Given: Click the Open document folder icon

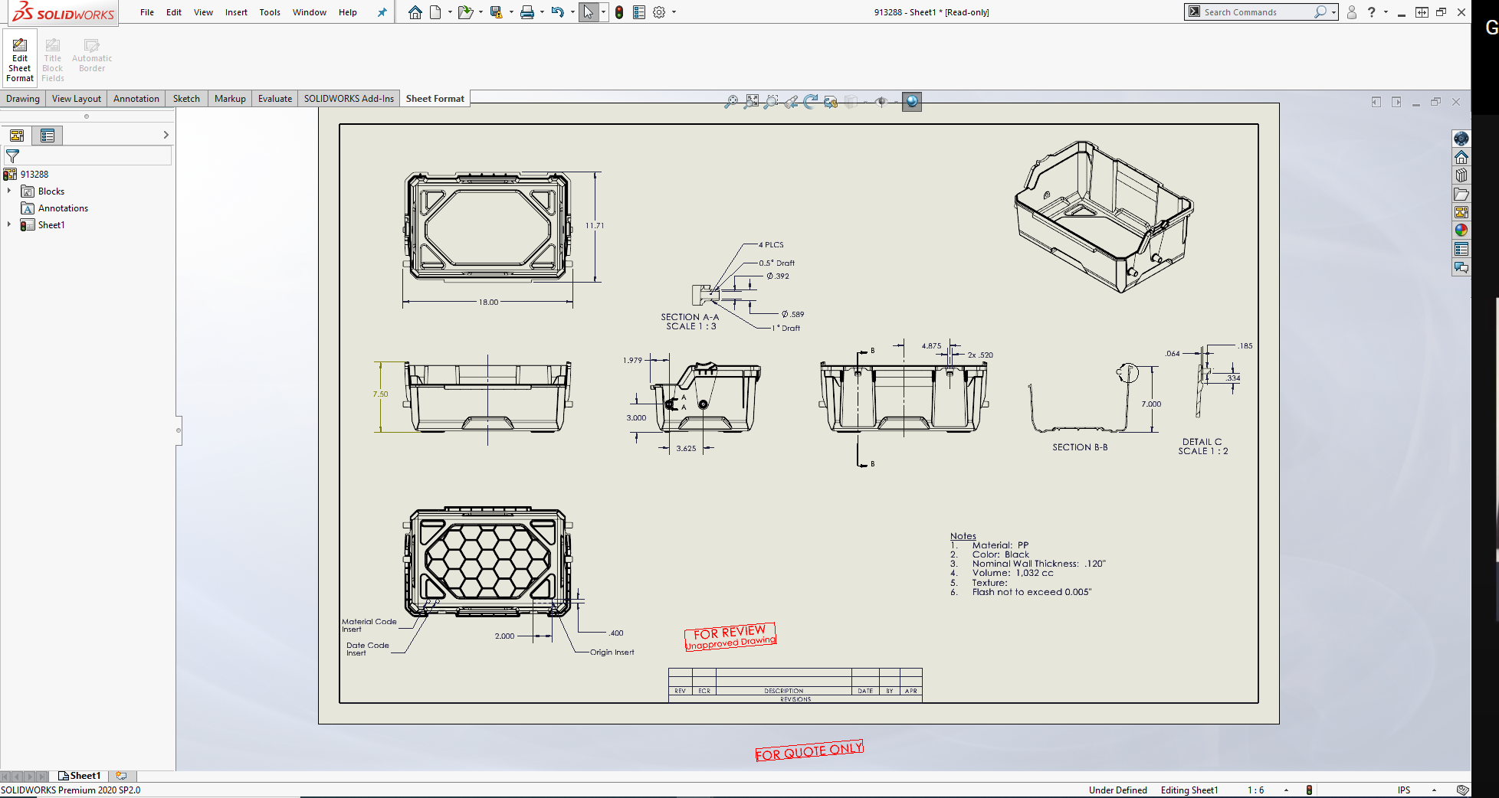Looking at the screenshot, I should 465,12.
